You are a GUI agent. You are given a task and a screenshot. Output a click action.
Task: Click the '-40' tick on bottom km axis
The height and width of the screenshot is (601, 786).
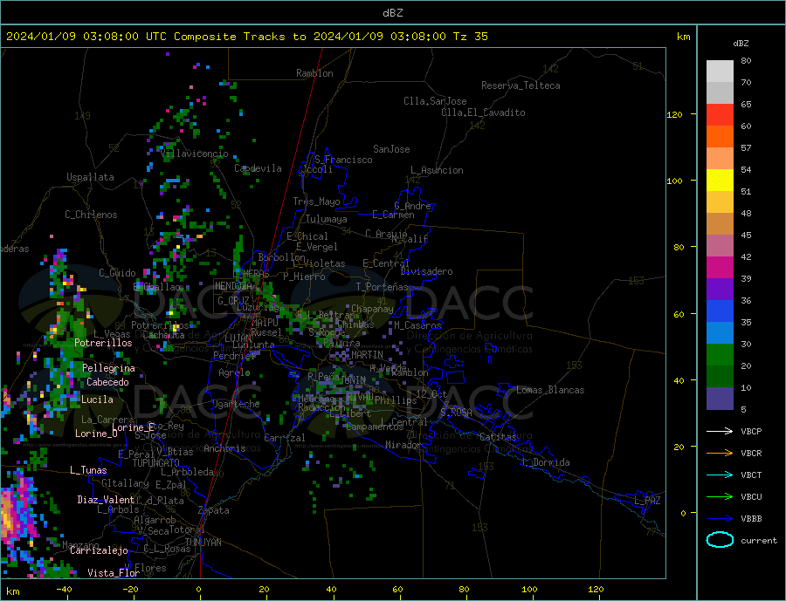pyautogui.click(x=64, y=590)
